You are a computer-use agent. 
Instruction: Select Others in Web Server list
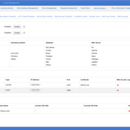(94, 65)
